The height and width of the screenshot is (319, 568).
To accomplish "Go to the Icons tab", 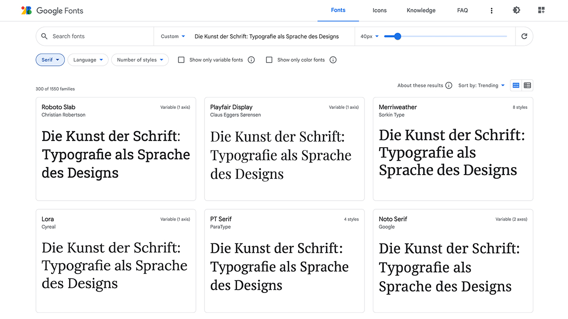I will coord(380,10).
